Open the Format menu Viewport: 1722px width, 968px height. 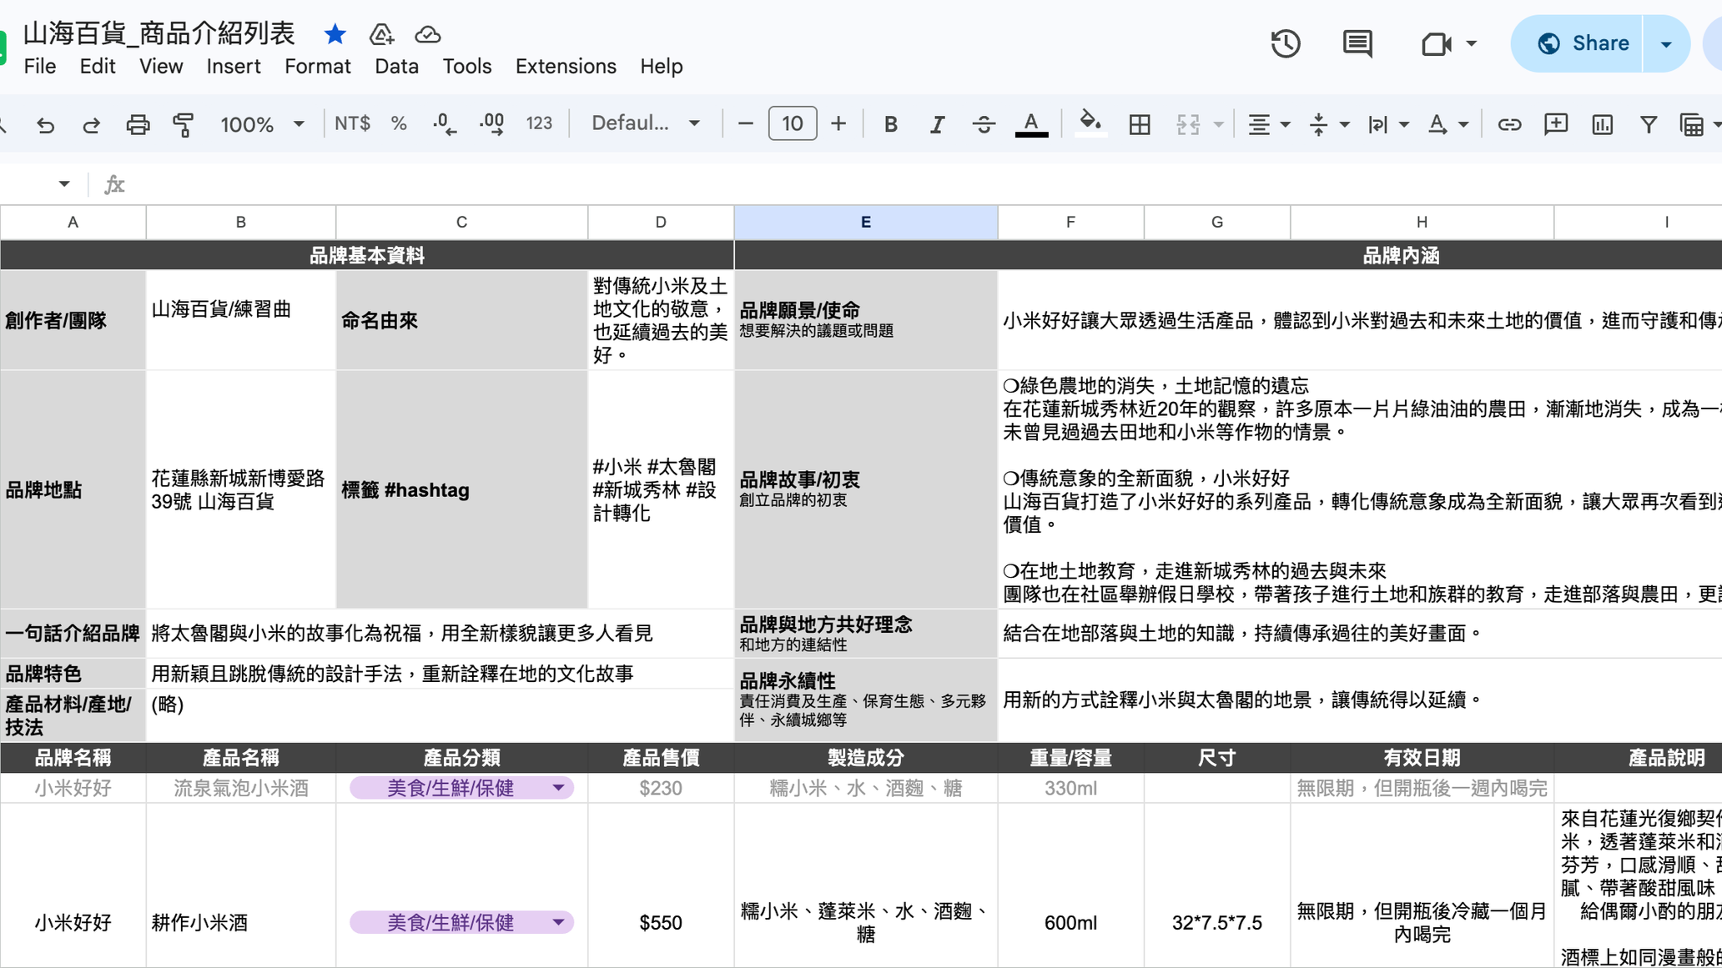point(318,66)
